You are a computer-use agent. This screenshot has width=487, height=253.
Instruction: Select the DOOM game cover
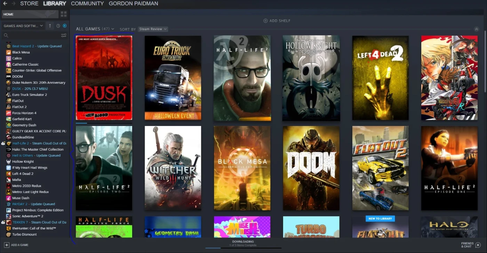311,168
